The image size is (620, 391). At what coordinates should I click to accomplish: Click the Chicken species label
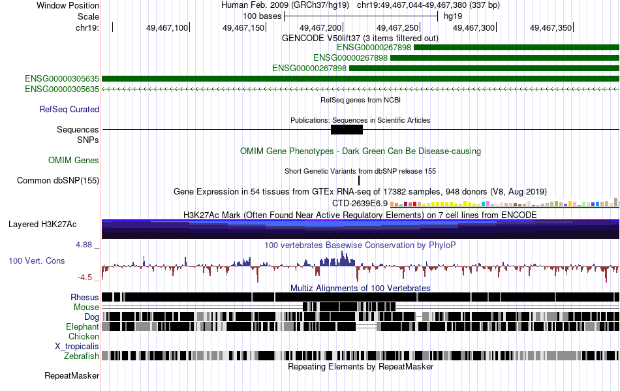(84, 336)
